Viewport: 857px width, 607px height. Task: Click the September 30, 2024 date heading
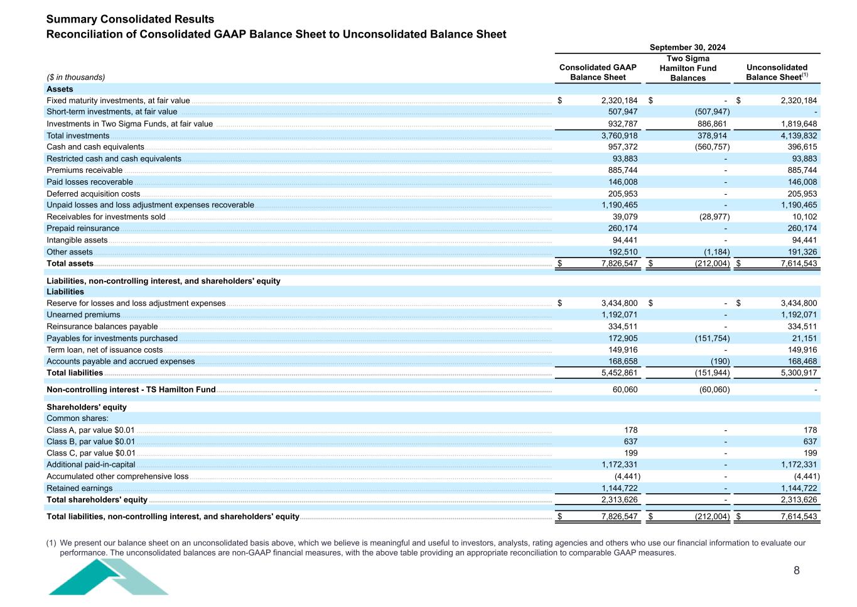coord(687,48)
